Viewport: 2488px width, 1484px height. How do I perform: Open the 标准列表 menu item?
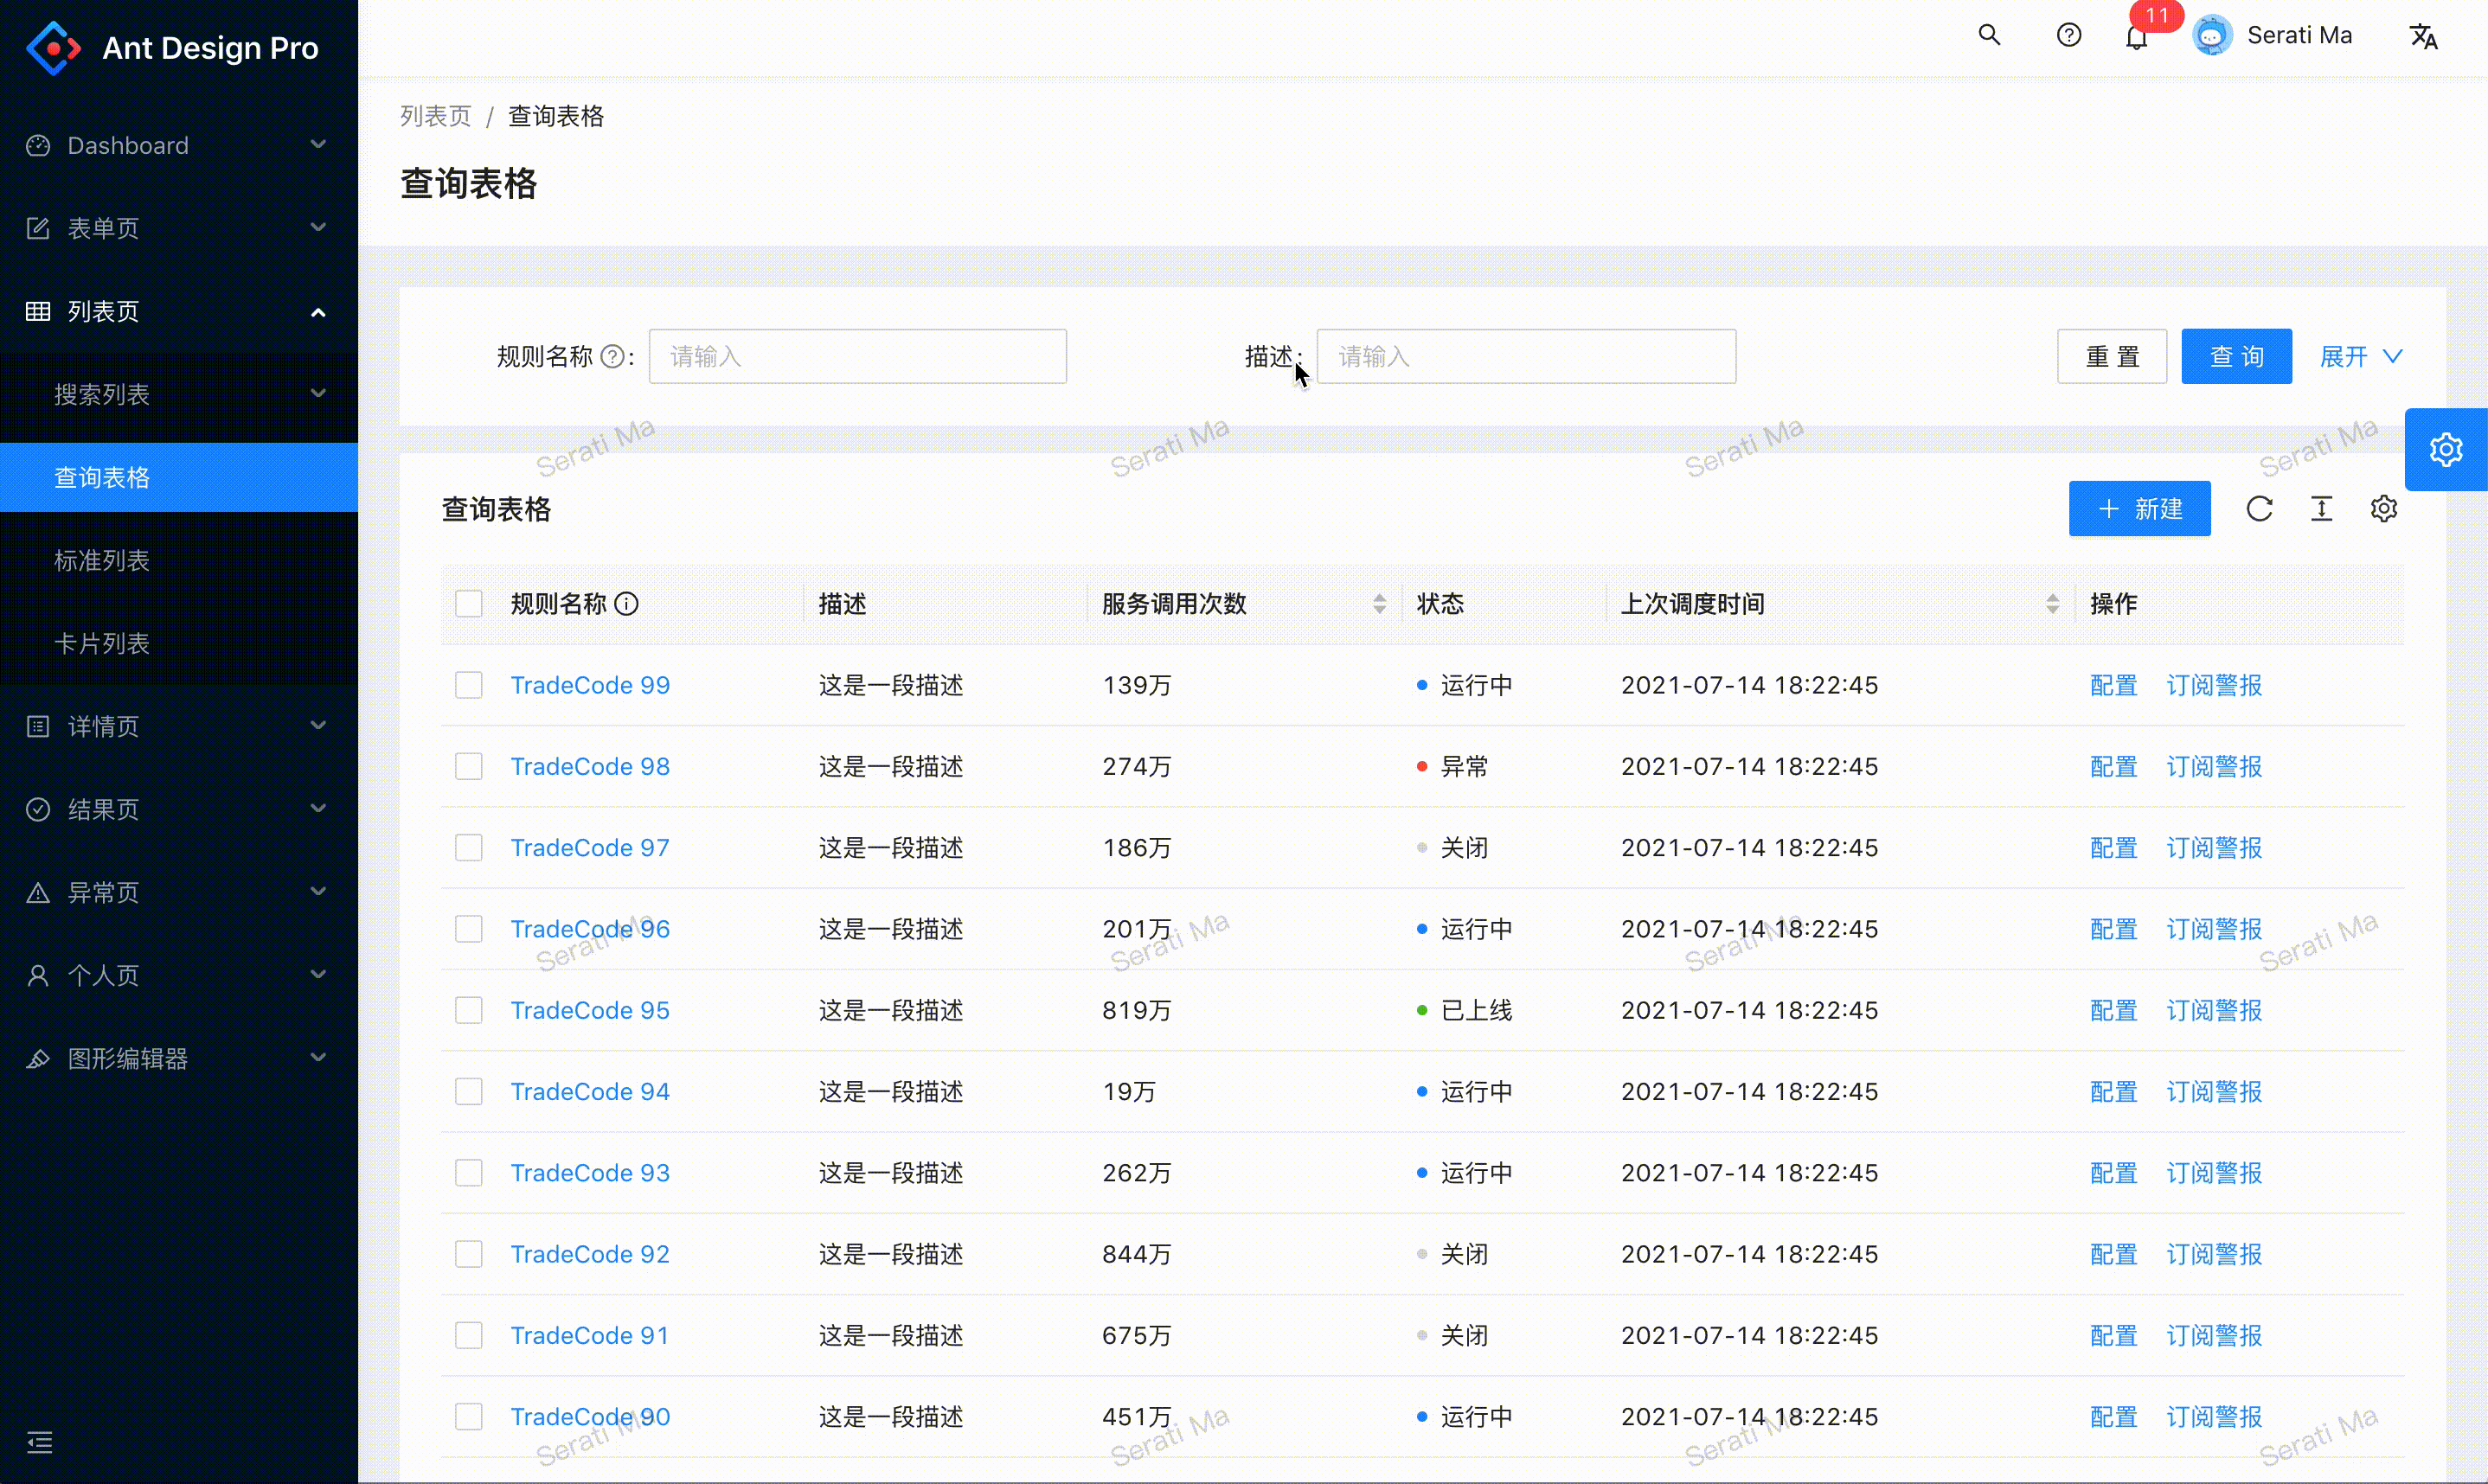102,560
